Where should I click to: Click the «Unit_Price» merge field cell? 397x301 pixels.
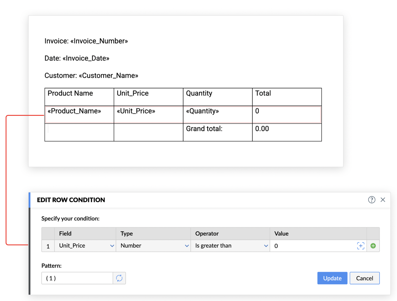[x=136, y=111]
